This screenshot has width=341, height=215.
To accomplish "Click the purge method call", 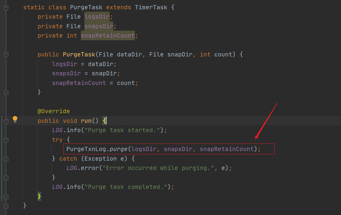I will [x=118, y=149].
